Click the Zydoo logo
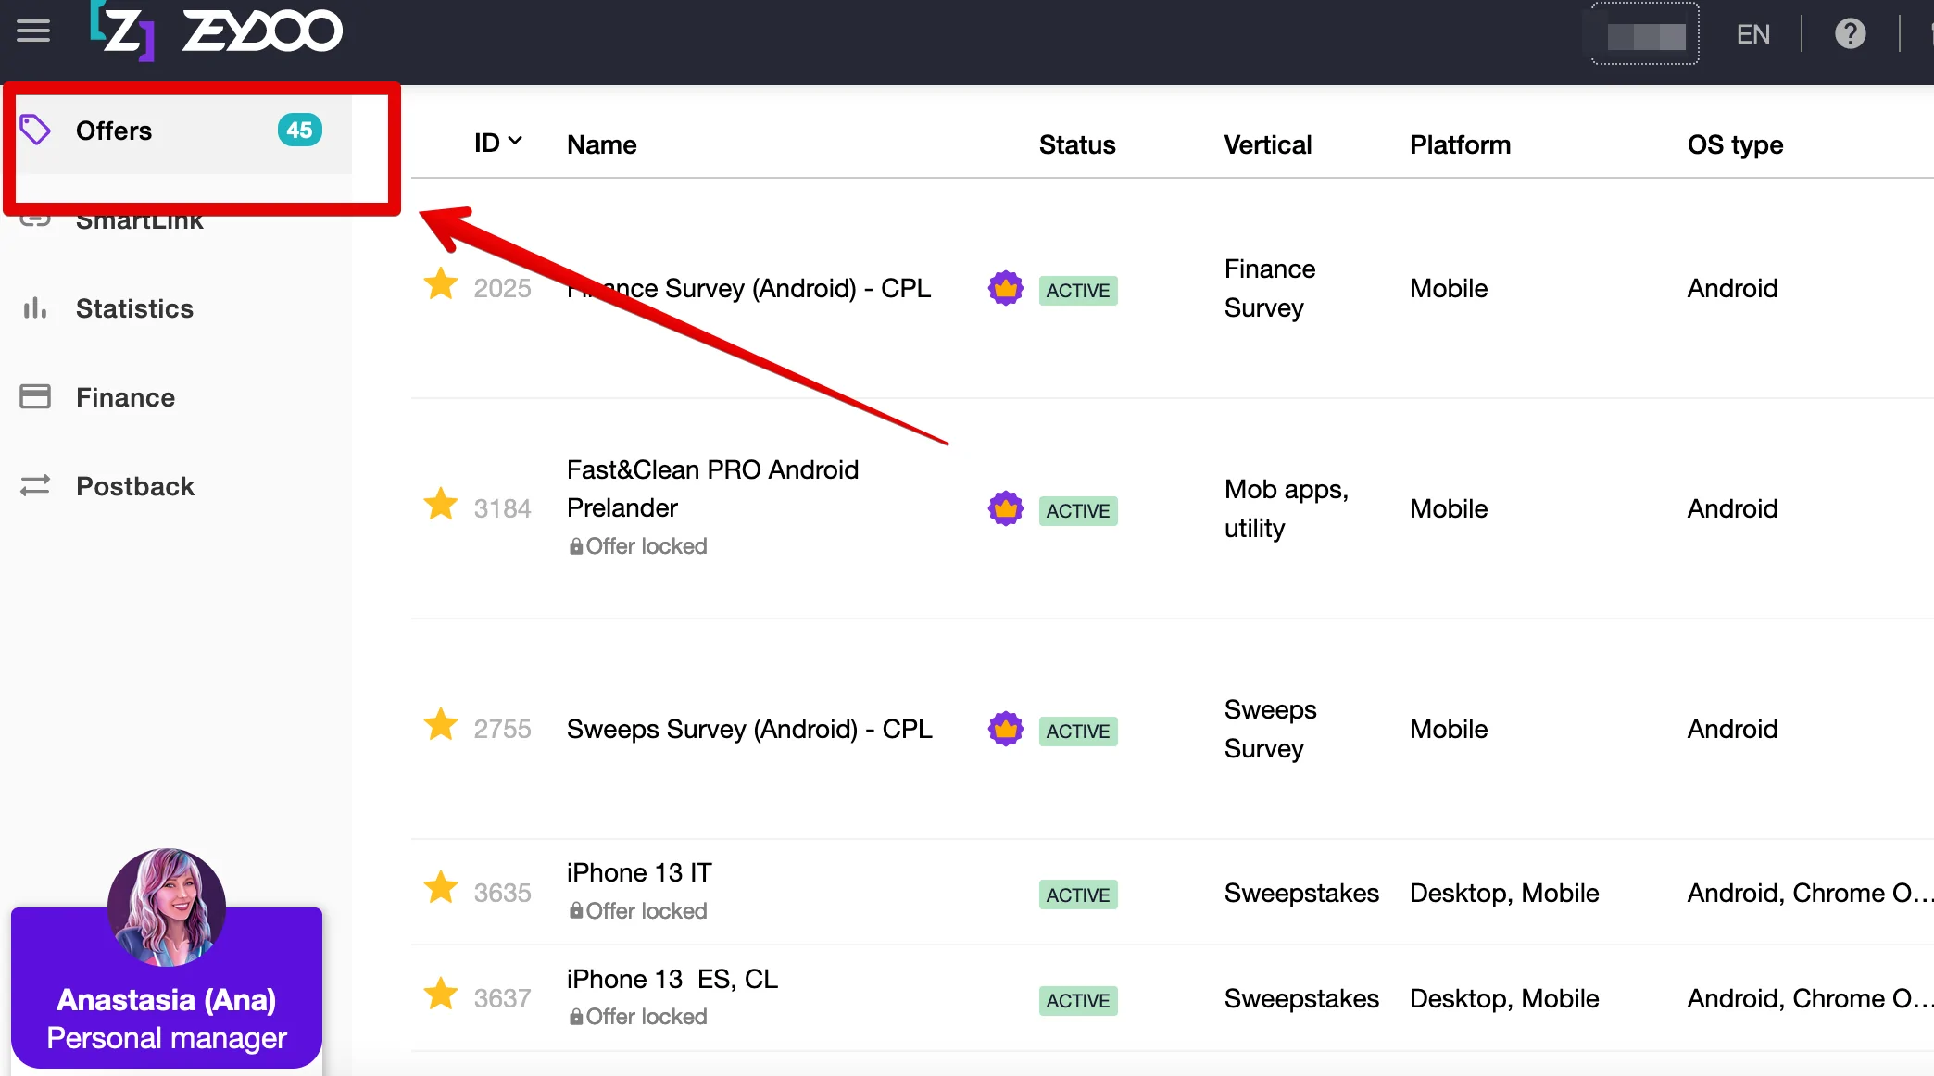1934x1076 pixels. [x=215, y=31]
